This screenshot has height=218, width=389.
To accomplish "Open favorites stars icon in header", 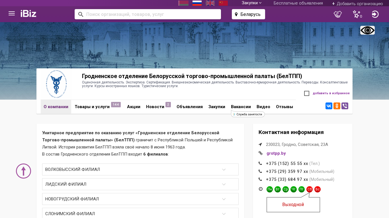I will coord(357,14).
